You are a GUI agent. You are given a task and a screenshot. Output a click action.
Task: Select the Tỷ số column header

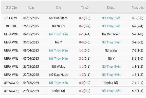tap(85, 7)
